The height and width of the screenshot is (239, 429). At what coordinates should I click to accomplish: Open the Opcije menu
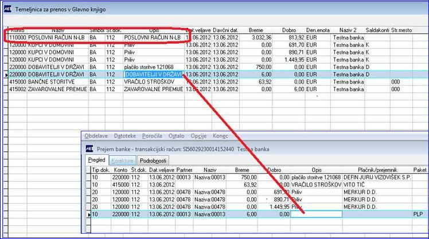tap(198, 136)
